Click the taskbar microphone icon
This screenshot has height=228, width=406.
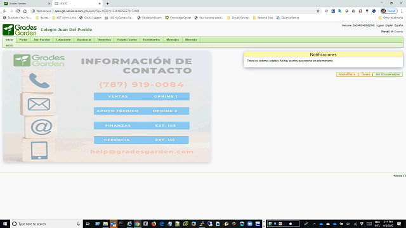point(78,224)
